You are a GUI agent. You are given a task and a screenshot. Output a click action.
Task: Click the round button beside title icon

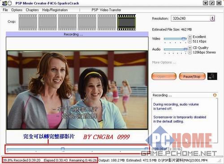(x=10, y=3)
